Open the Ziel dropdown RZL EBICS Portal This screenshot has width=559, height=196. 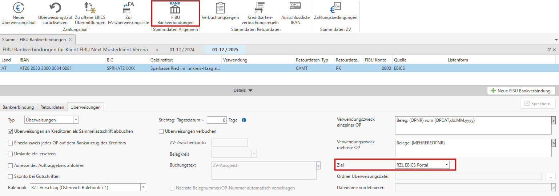coord(446,165)
